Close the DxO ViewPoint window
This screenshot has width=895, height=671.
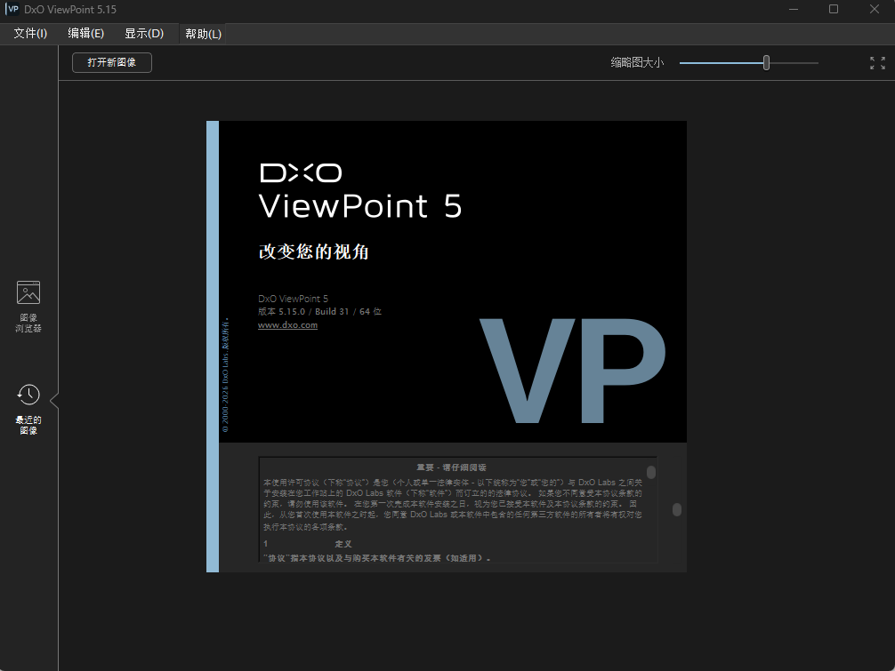coord(874,9)
